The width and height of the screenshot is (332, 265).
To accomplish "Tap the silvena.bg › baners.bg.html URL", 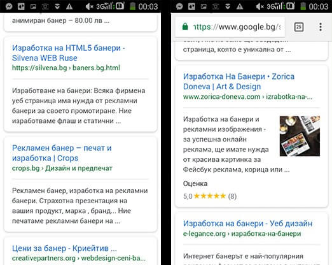I will [x=66, y=68].
